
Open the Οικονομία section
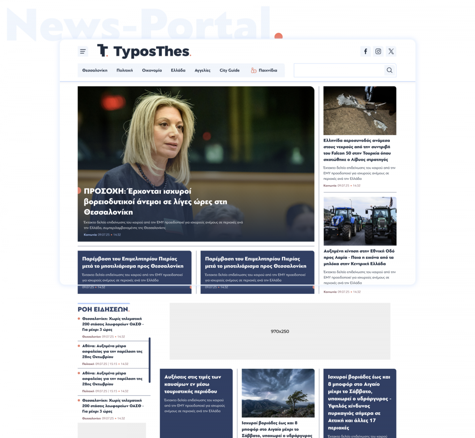152,70
